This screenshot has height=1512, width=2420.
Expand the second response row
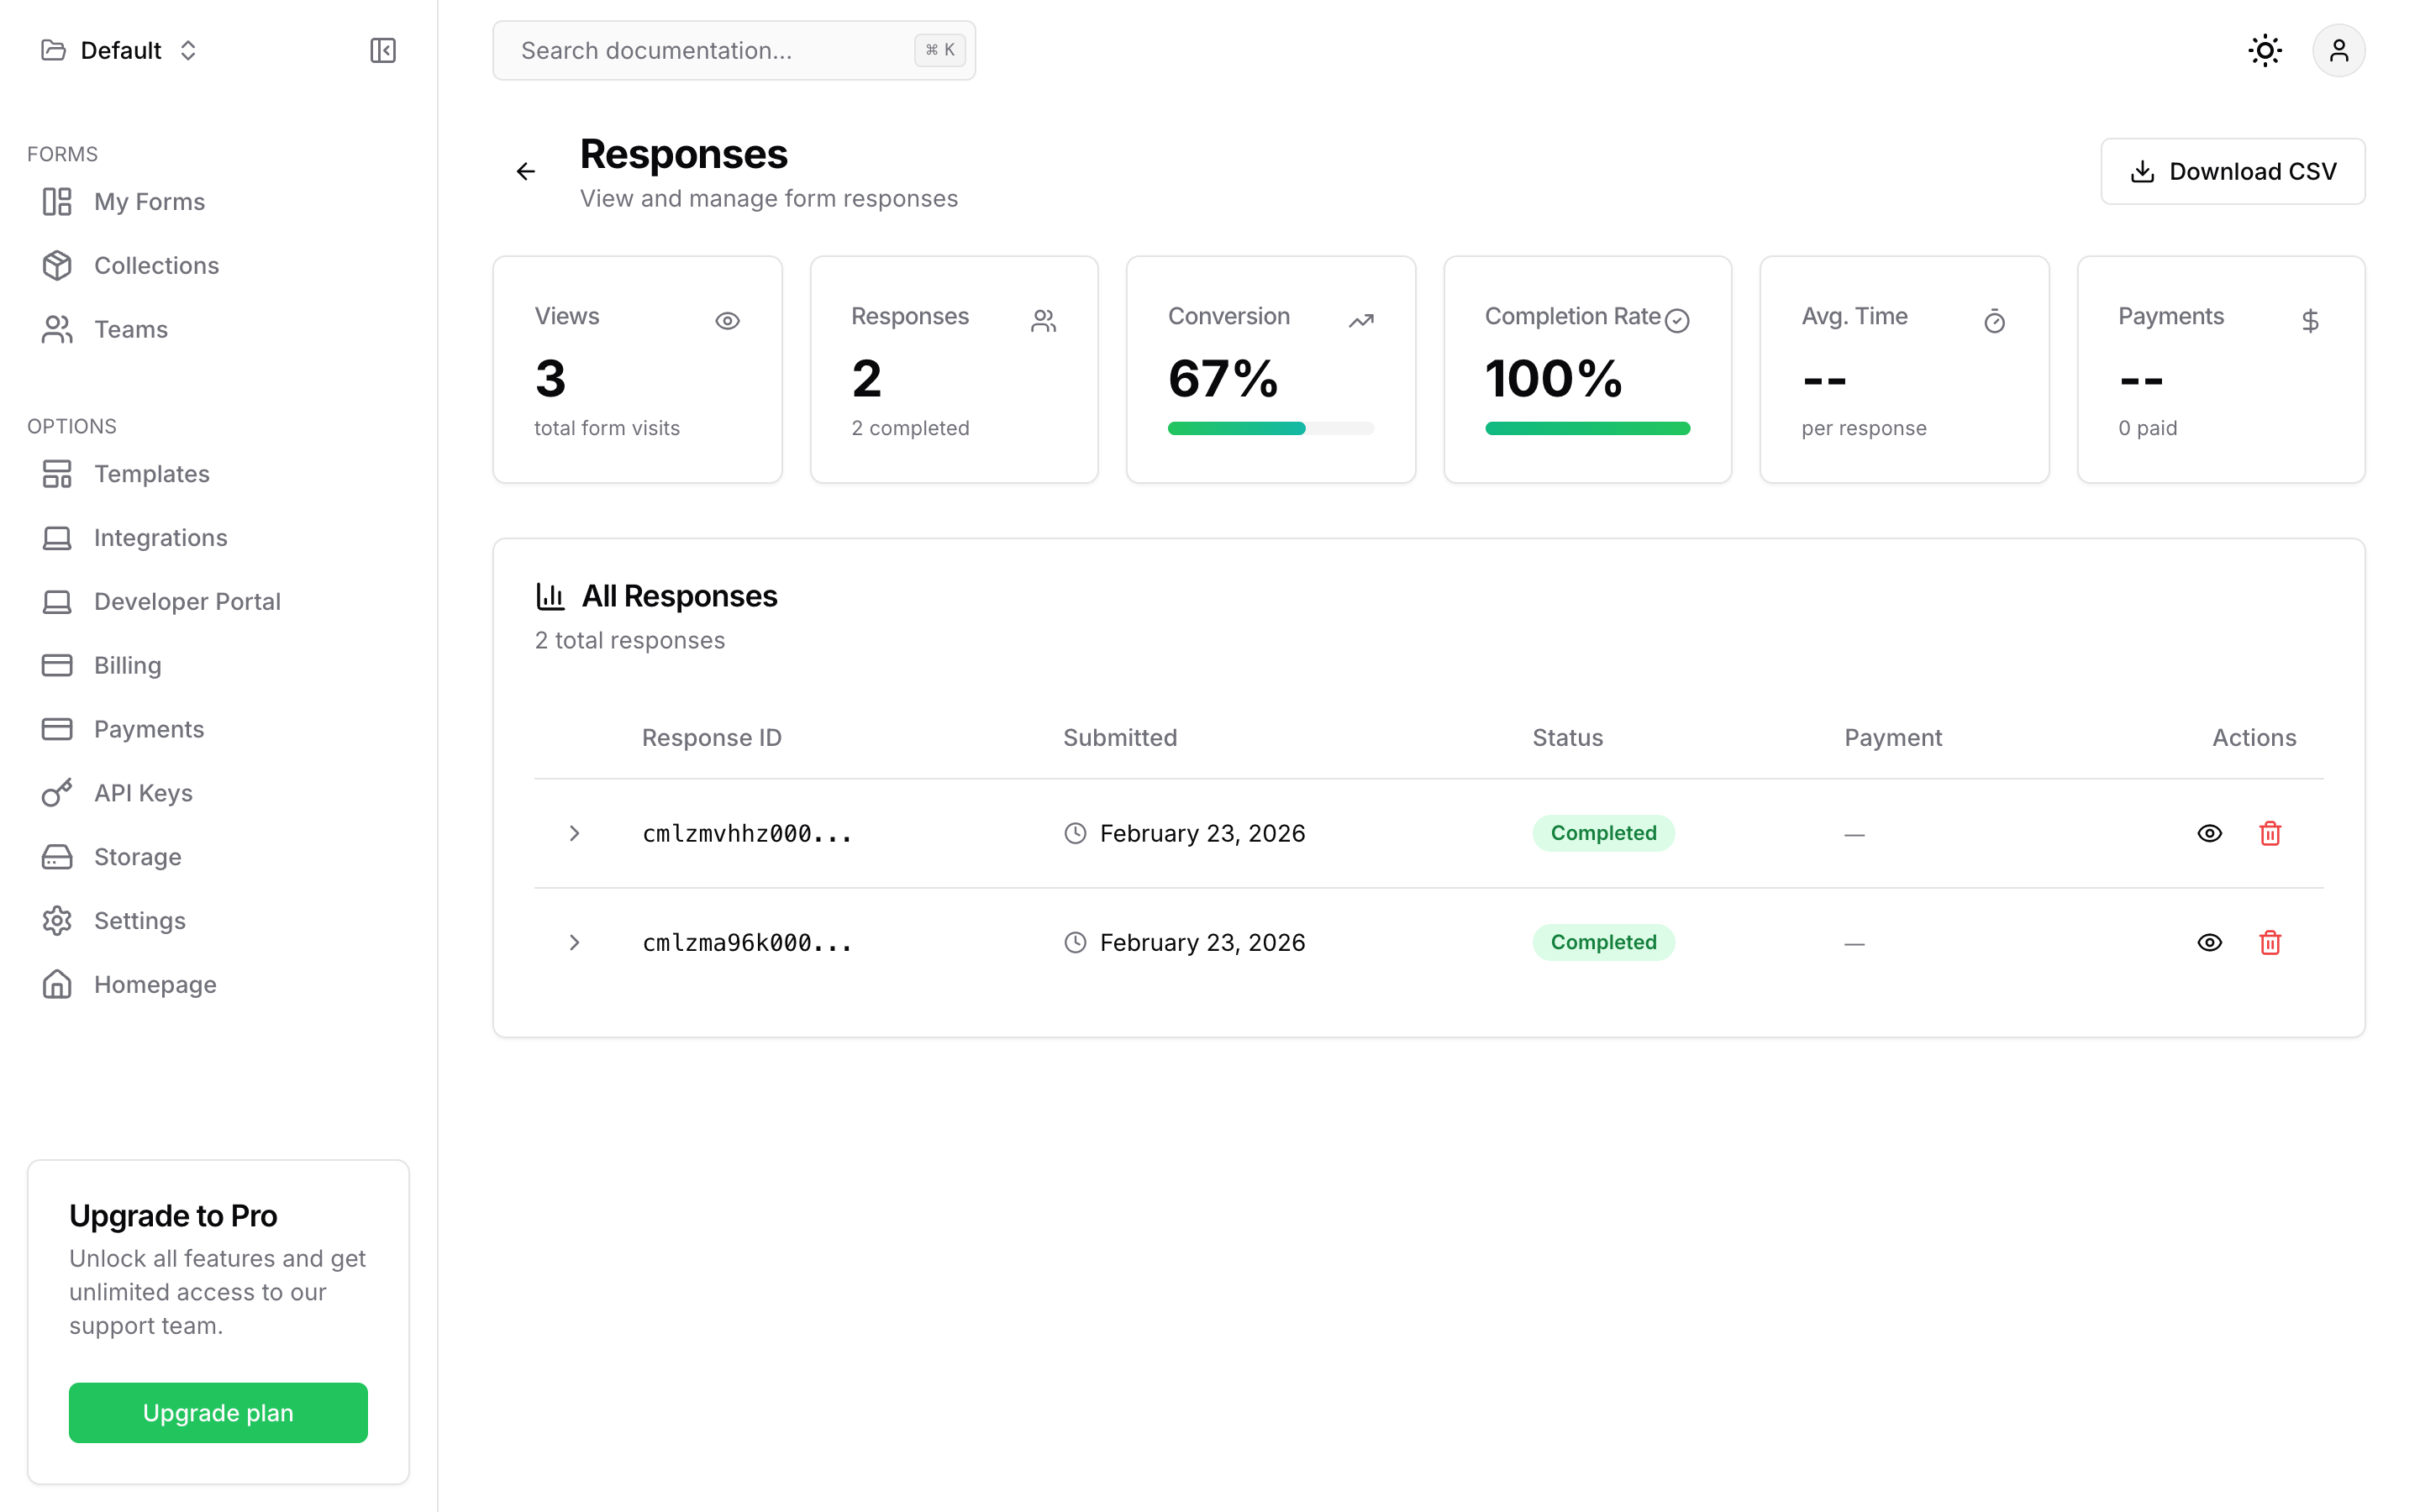click(x=574, y=941)
